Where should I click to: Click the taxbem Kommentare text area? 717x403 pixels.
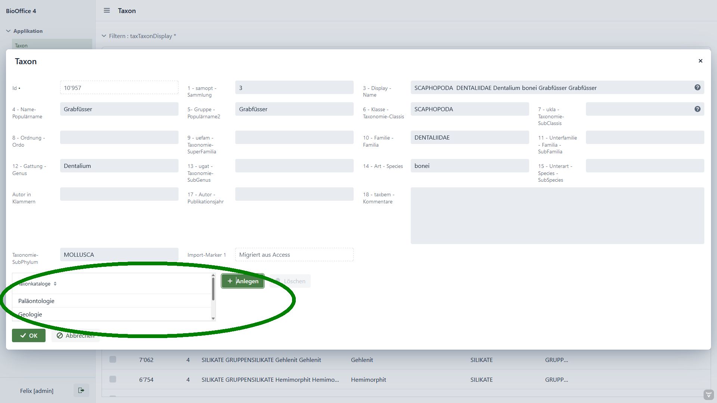click(x=557, y=215)
